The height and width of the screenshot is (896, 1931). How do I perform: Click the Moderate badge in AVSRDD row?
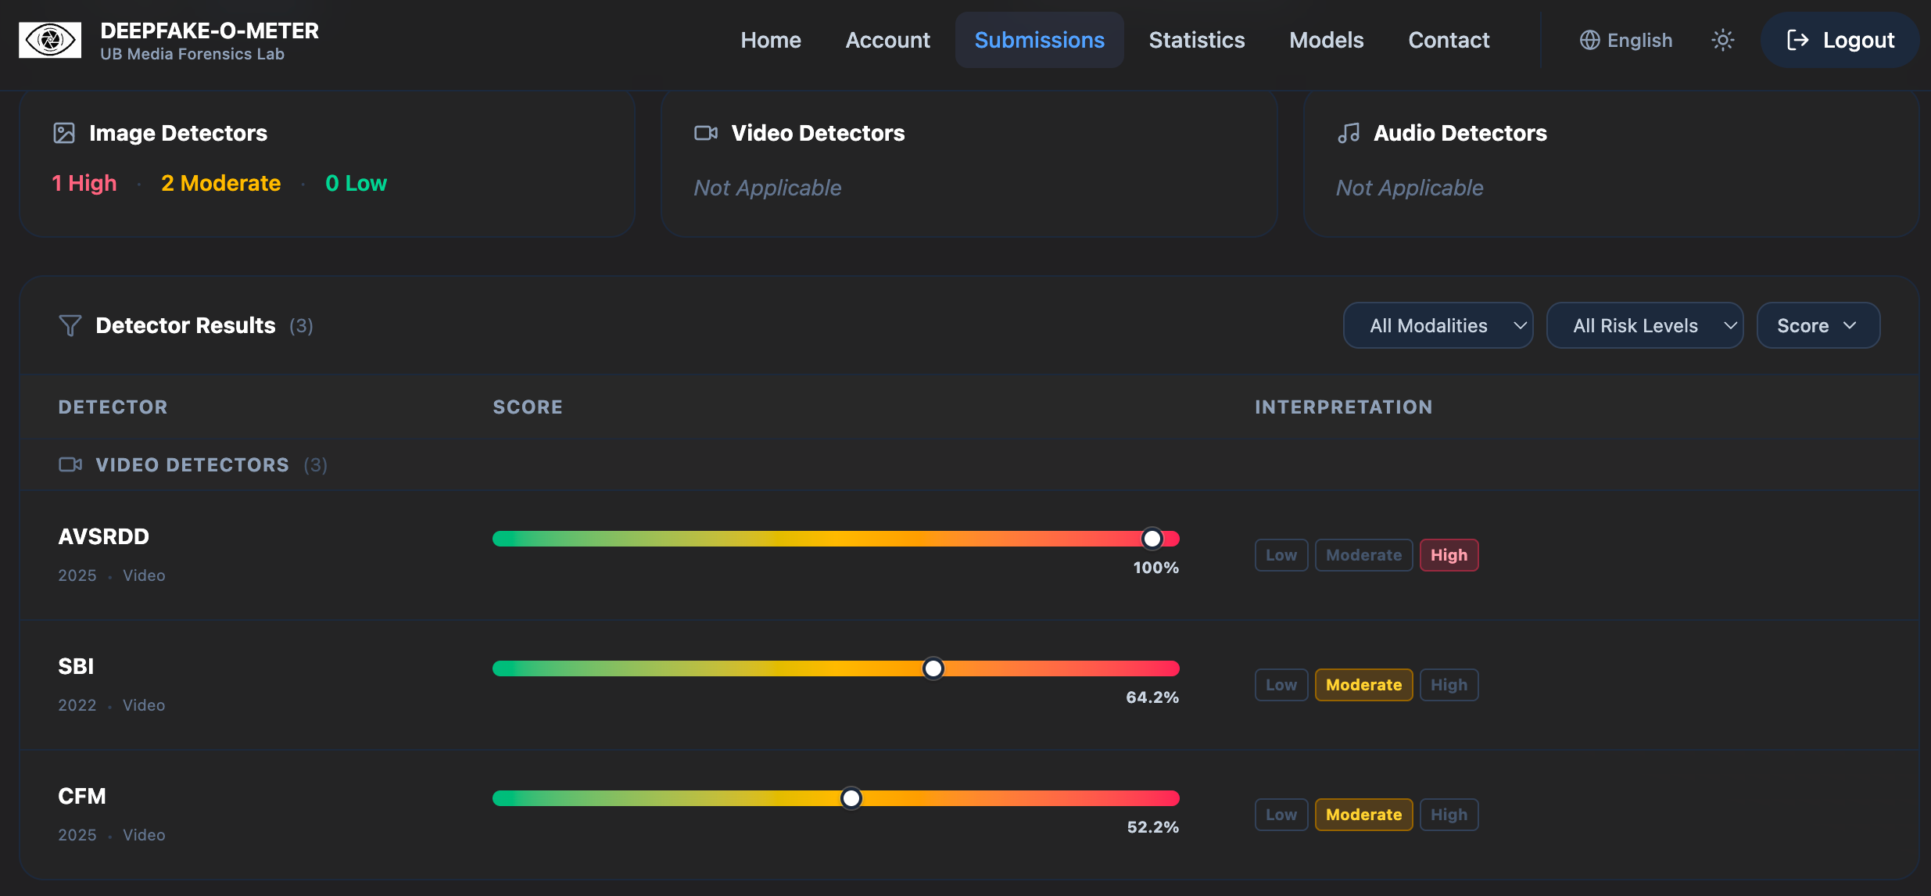(1363, 555)
